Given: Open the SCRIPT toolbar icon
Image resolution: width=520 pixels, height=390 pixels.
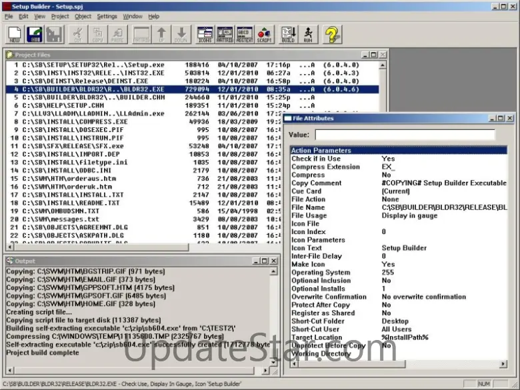Looking at the screenshot, I should point(265,34).
